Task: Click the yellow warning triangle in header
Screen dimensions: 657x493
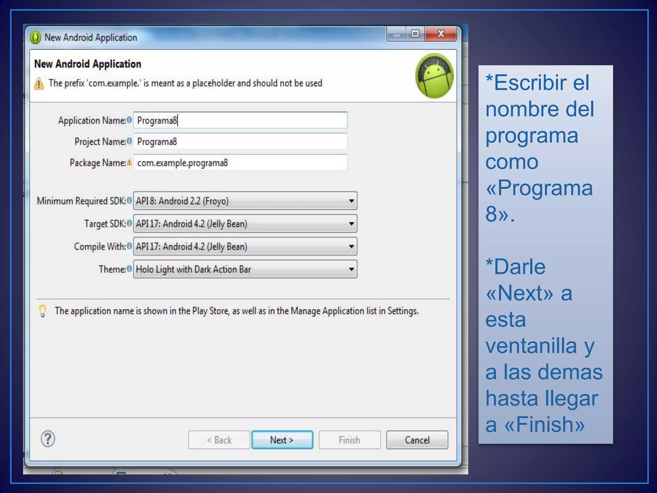Action: coord(39,84)
